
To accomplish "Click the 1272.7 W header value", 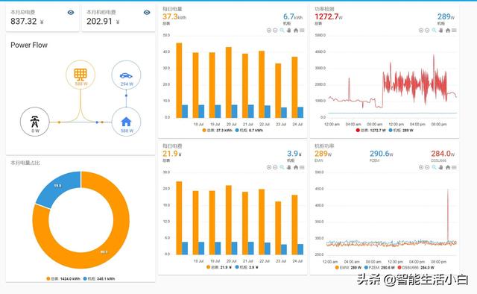I will coord(329,16).
